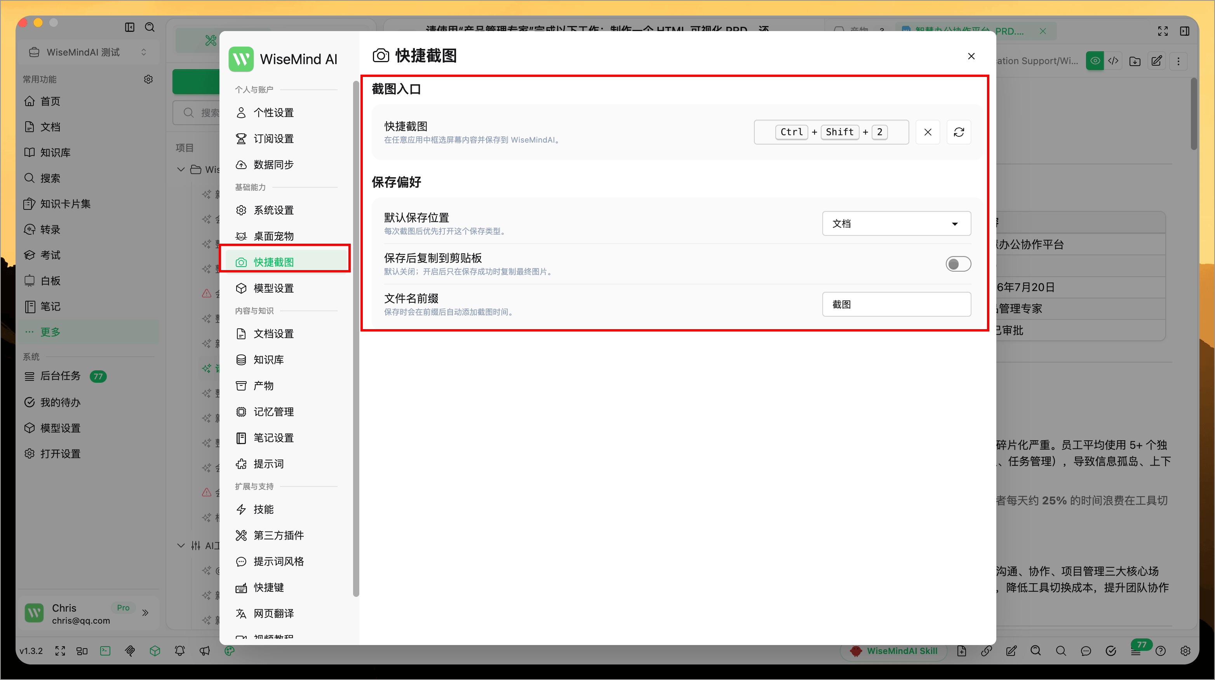Open 文档 in main sidebar
1215x680 pixels.
coord(89,127)
